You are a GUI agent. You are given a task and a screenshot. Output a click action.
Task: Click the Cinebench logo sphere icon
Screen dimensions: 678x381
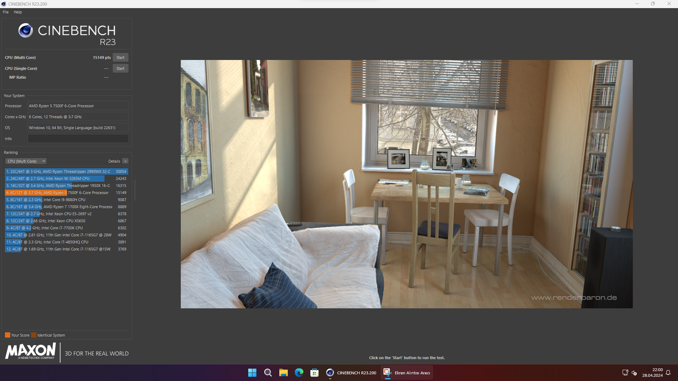coord(25,31)
